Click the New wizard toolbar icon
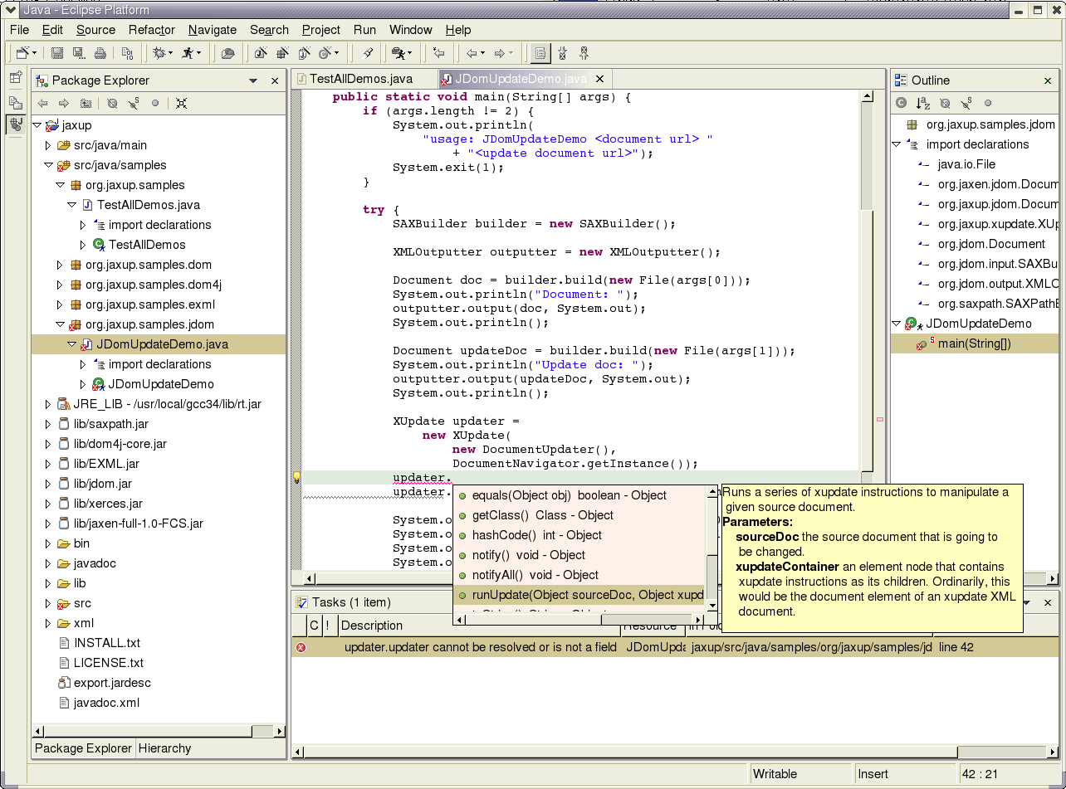1066x789 pixels. coord(22,53)
